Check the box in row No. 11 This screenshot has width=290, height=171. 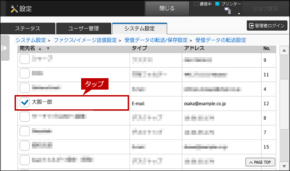25,73
